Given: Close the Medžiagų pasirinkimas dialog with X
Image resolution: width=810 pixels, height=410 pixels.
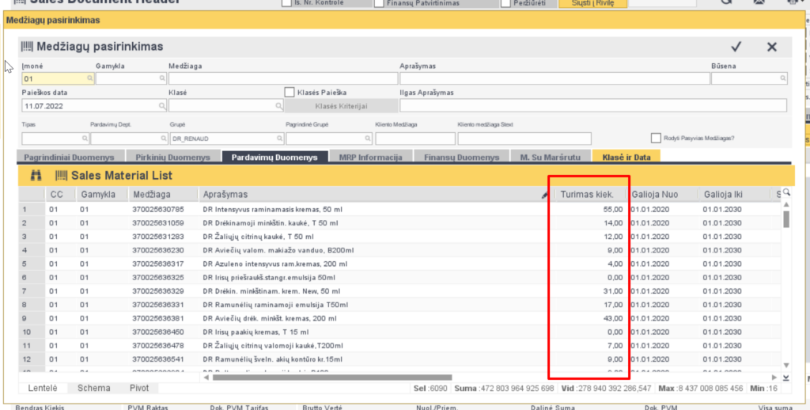Looking at the screenshot, I should [772, 47].
